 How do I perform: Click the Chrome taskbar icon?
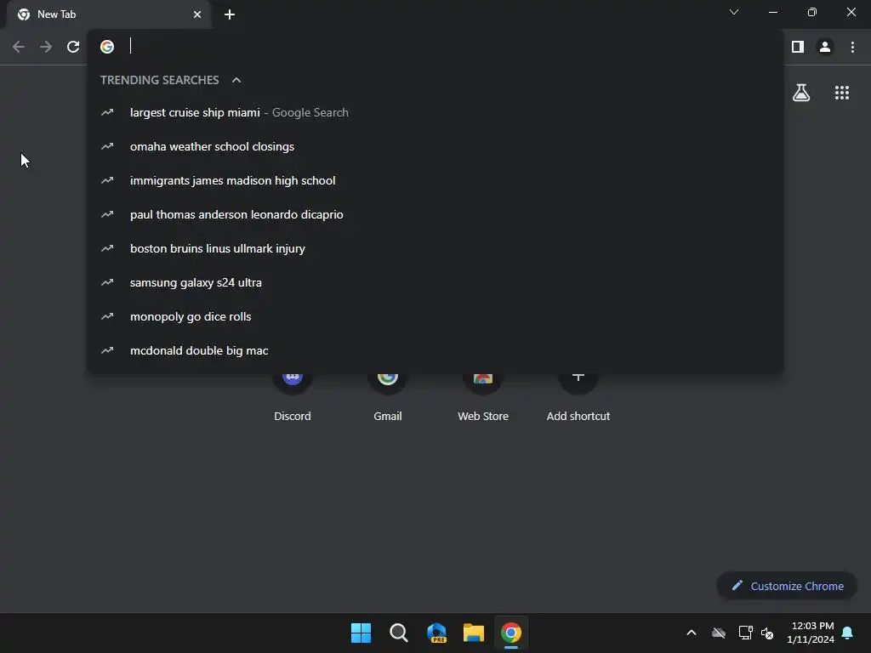point(511,633)
